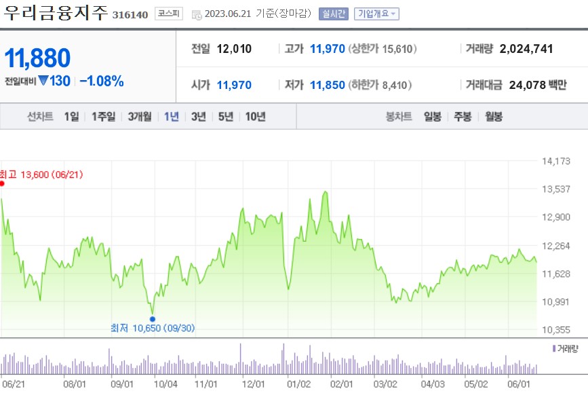Click the 10,355 y-axis label

(x=555, y=330)
